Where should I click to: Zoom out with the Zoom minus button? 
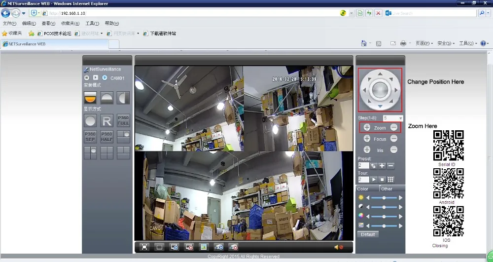(x=393, y=128)
